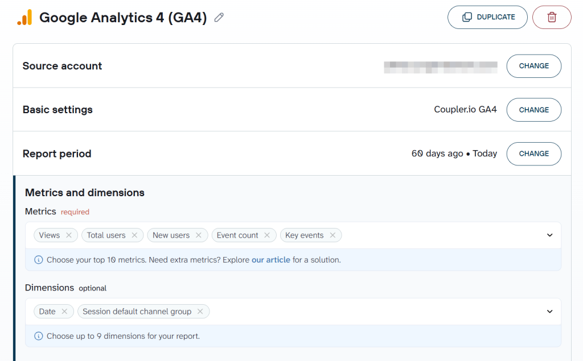Viewport: 583px width, 361px height.
Task: Click the 'Basic settings' section label
Action: click(58, 110)
